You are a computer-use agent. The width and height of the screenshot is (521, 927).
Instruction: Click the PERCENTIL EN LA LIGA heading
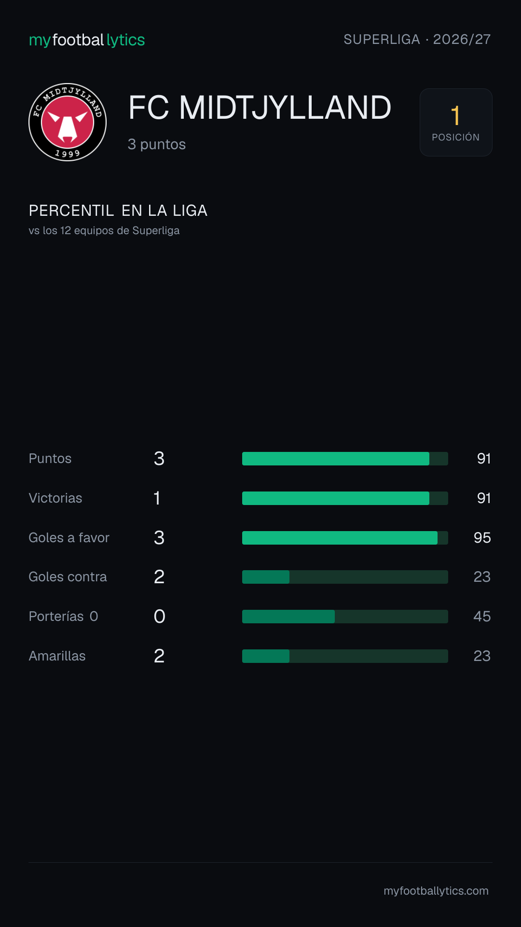pos(118,211)
